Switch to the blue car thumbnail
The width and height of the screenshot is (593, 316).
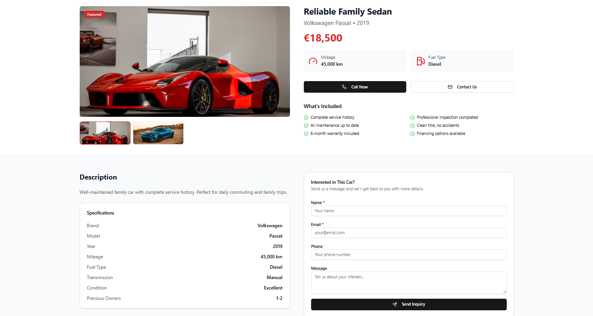158,133
